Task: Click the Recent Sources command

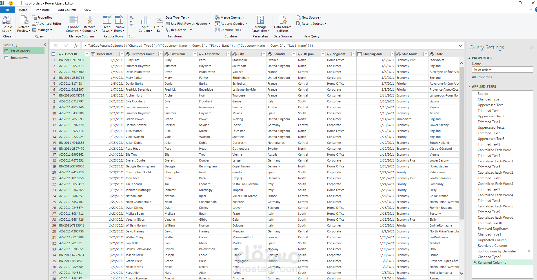Action: pyautogui.click(x=311, y=24)
